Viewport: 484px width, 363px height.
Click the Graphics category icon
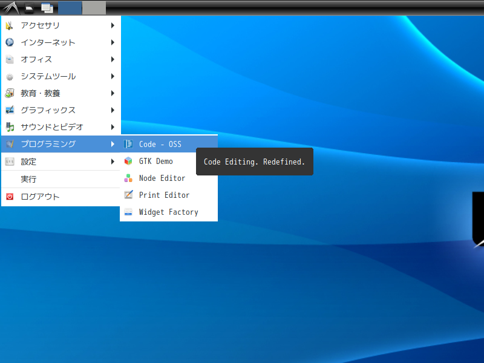point(10,110)
